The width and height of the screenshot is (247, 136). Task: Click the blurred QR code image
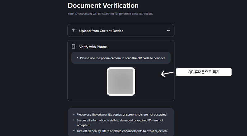[x=121, y=82]
